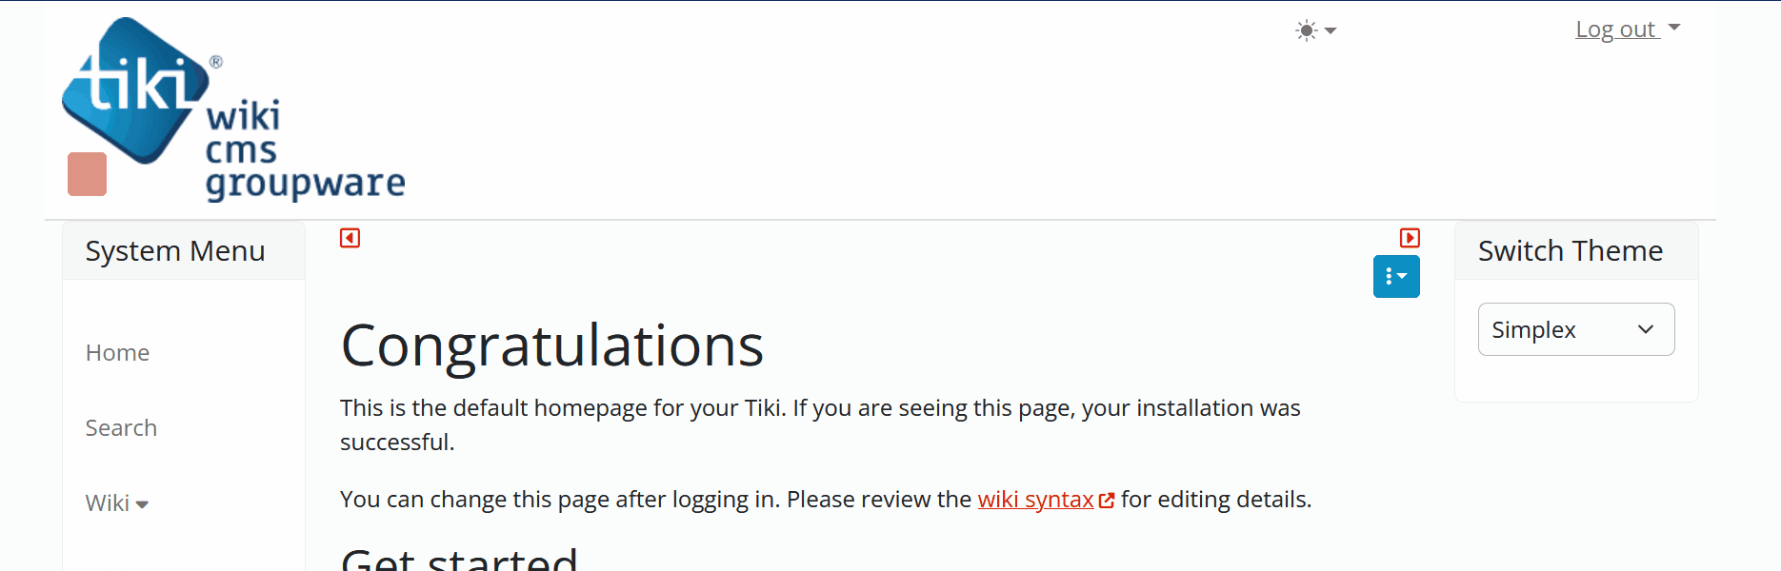Toggle the left column with the red arrow icon
The image size is (1781, 571).
coord(350,238)
